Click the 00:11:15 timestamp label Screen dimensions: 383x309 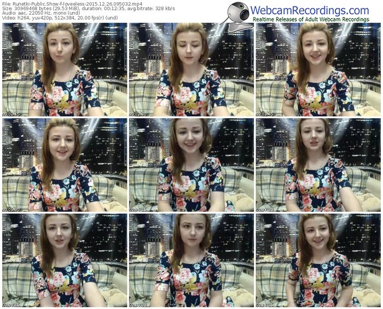click(264, 304)
